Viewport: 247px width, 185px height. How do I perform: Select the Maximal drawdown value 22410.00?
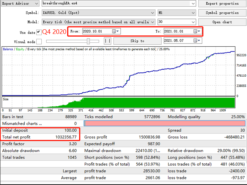pyautogui.click(x=148, y=151)
